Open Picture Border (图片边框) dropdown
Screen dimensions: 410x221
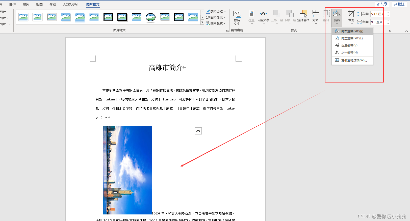pos(216,12)
